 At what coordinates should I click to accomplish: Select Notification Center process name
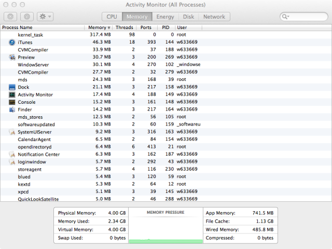(x=39, y=155)
